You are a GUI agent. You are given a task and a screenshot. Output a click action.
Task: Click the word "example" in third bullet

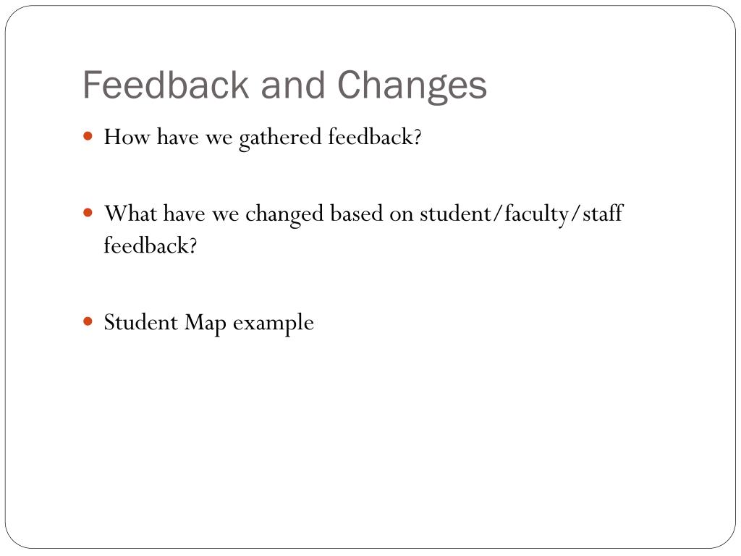point(273,324)
